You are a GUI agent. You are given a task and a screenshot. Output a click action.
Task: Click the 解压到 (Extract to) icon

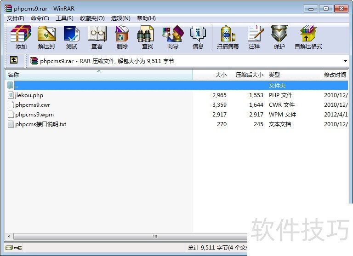(46, 37)
